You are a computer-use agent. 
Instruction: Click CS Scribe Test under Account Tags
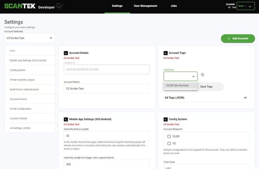coord(171,58)
